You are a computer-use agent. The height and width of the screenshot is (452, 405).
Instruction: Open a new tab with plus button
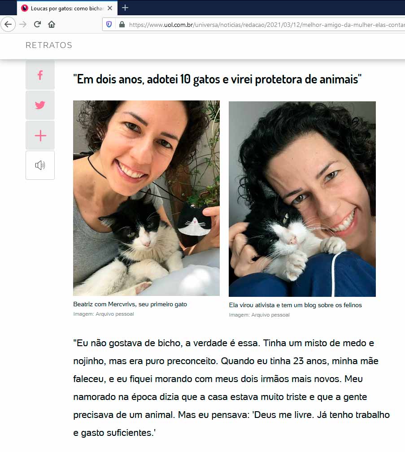125,8
